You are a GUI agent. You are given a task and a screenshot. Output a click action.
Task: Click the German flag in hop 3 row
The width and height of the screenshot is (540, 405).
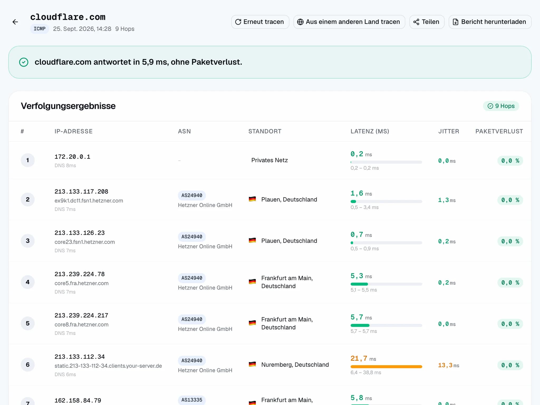tap(252, 240)
